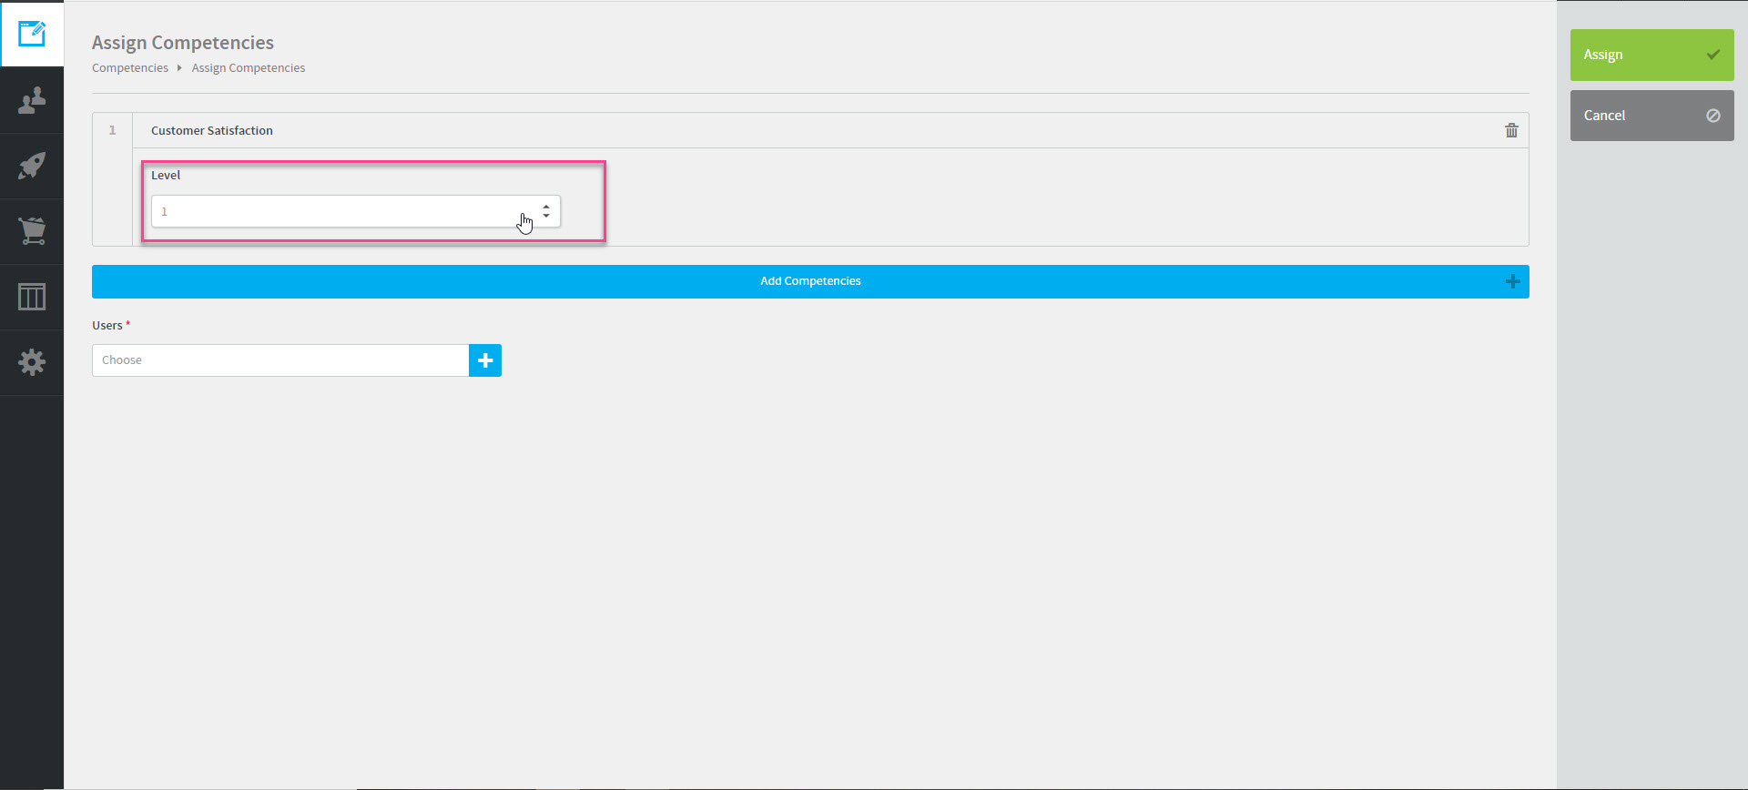Increase Level with the up arrow

click(x=546, y=207)
